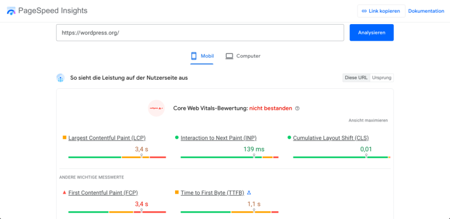Click the PageSpeed Insights logo icon

tap(11, 11)
